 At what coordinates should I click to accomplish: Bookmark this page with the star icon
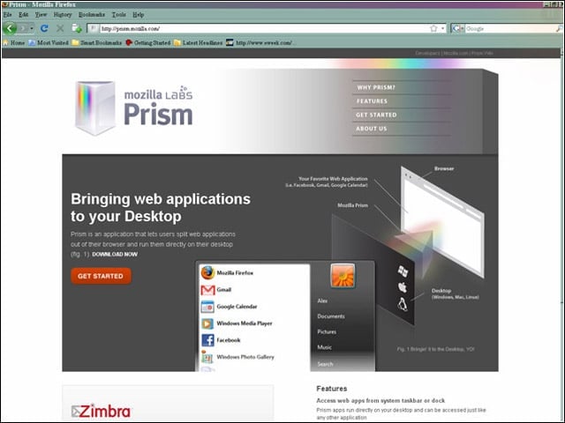point(433,28)
